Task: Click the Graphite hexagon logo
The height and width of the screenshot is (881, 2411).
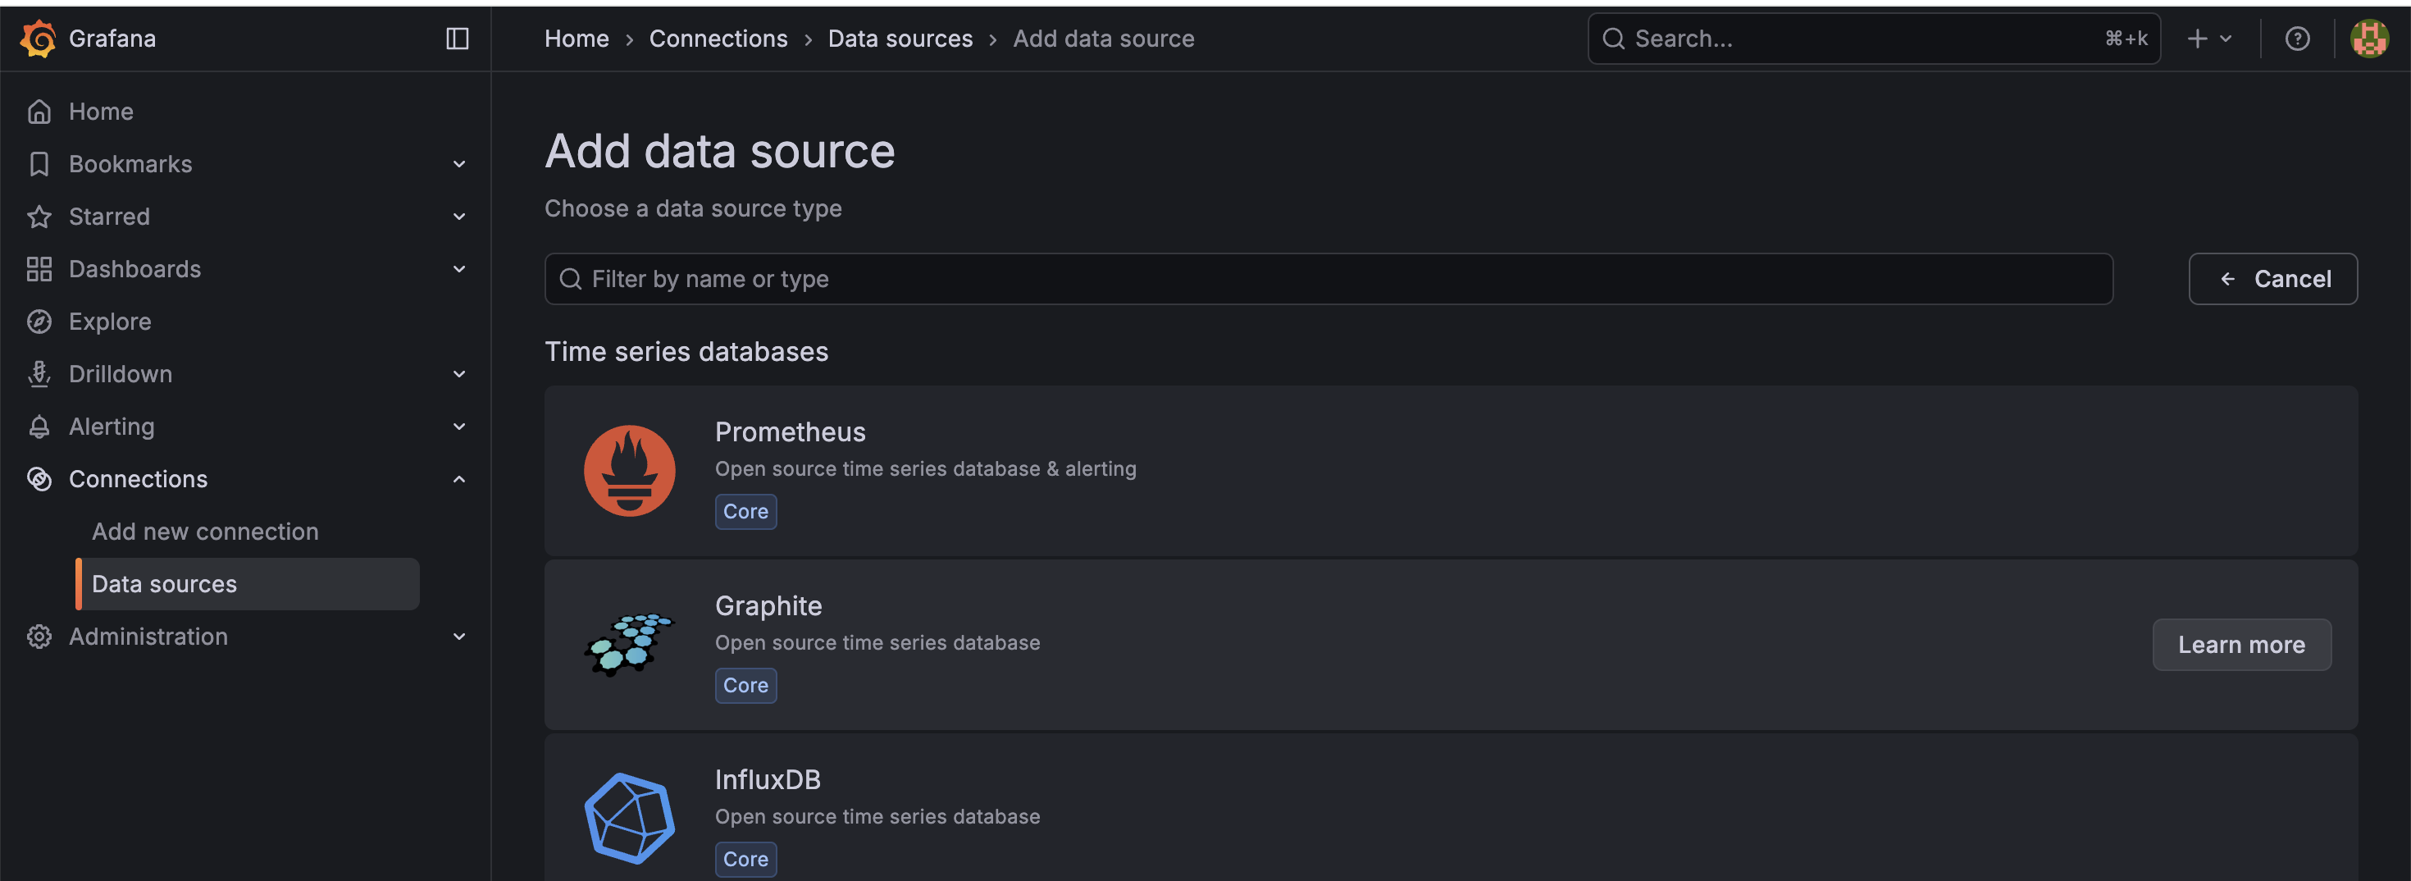Action: [629, 644]
